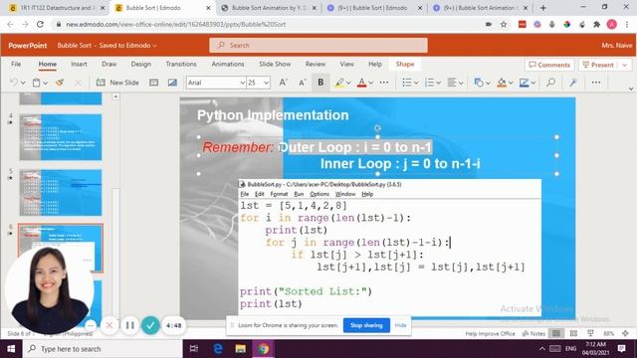Image resolution: width=637 pixels, height=358 pixels.
Task: Click the Insert Picture icon
Action: [x=172, y=83]
